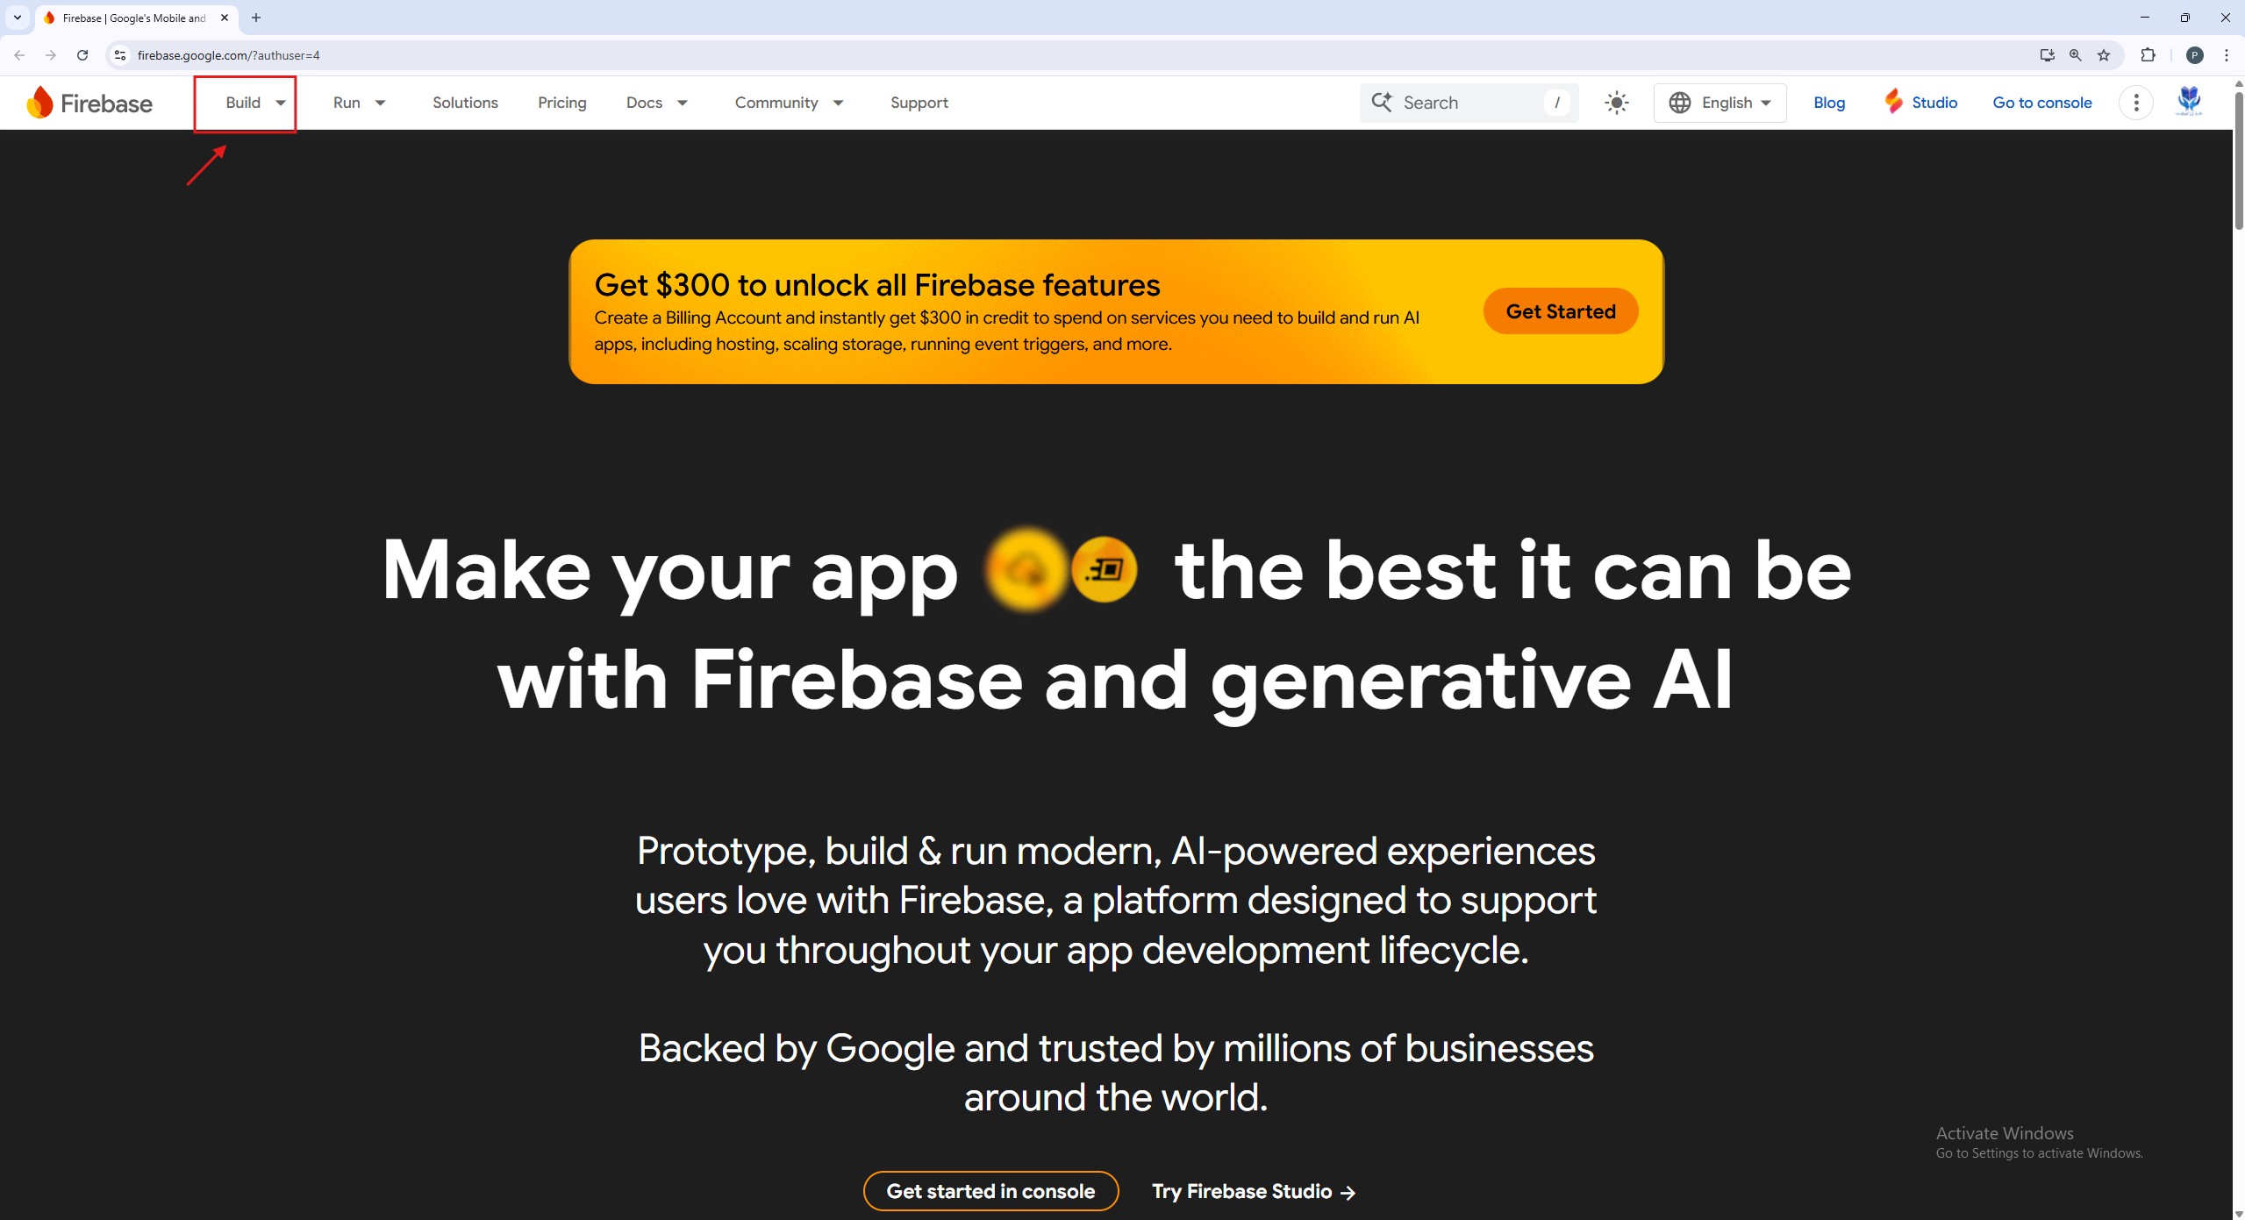View site information icon in address bar
The height and width of the screenshot is (1220, 2245).
[x=120, y=55]
